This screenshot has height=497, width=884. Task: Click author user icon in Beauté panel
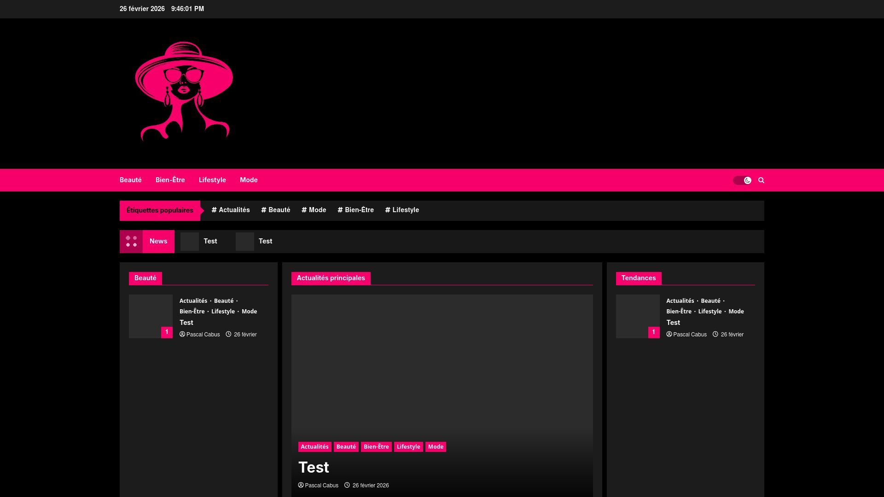point(182,334)
